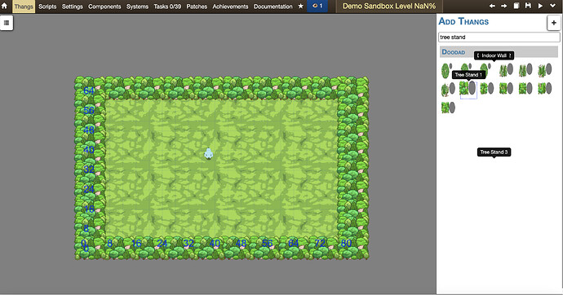Collapse the Doodad category header

499,52
